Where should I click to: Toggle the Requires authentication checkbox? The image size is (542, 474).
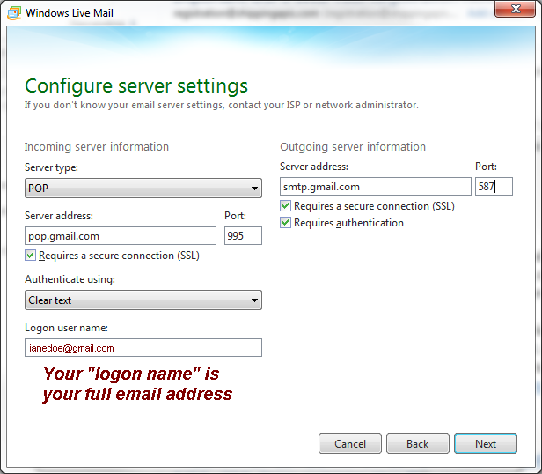click(285, 222)
